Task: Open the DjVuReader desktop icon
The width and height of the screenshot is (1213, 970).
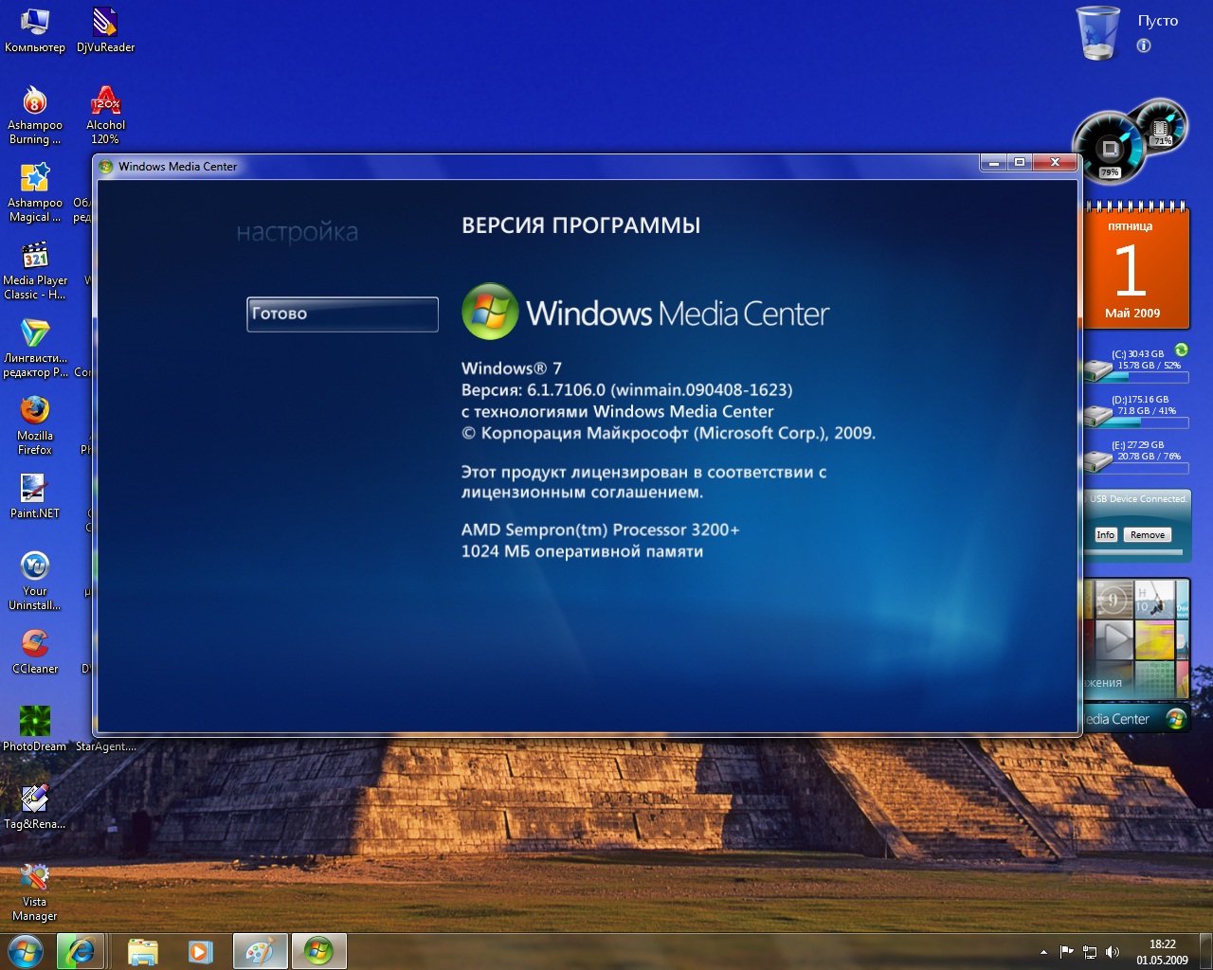Action: [x=105, y=29]
